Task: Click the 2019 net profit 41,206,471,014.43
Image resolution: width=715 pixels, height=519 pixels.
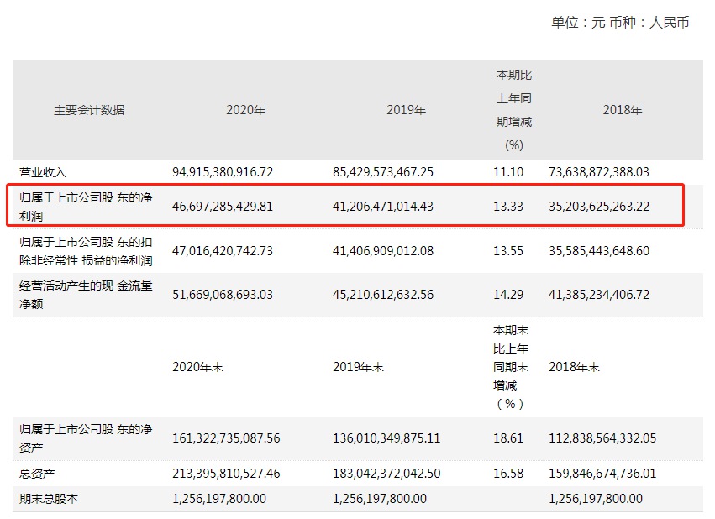Action: coord(383,206)
